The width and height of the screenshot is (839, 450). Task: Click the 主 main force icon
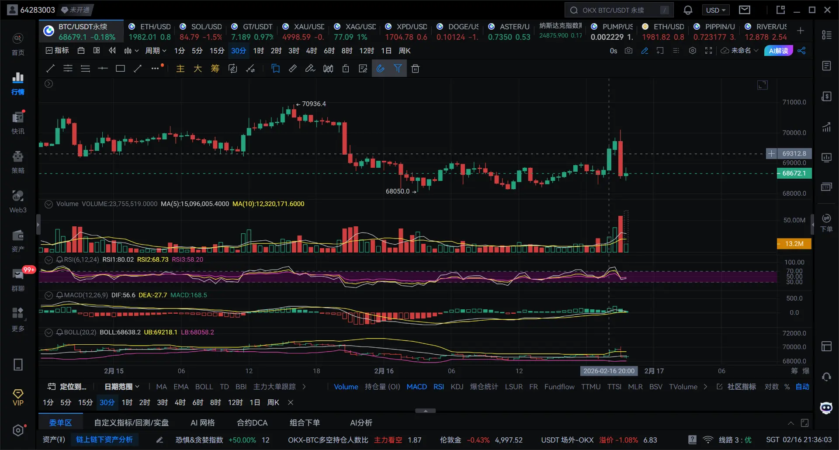point(180,68)
